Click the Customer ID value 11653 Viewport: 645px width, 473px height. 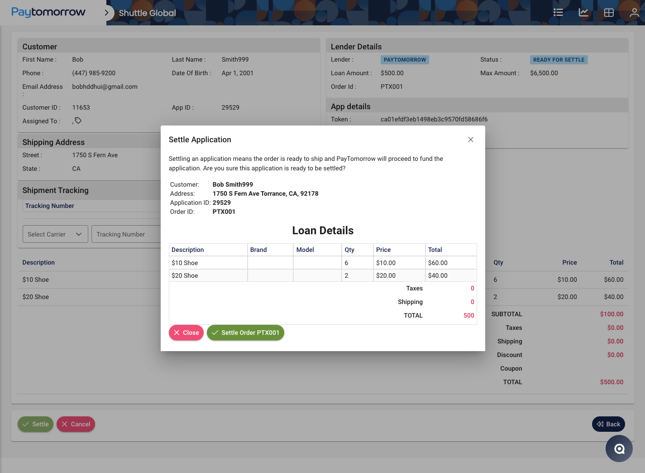click(x=81, y=107)
